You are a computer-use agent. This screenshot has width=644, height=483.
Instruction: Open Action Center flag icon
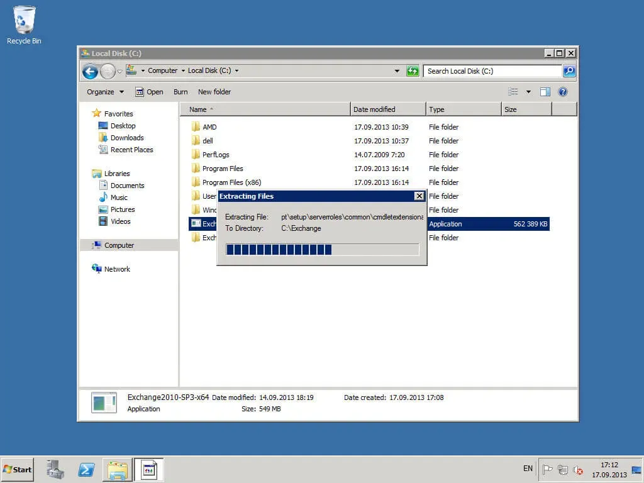pos(547,469)
